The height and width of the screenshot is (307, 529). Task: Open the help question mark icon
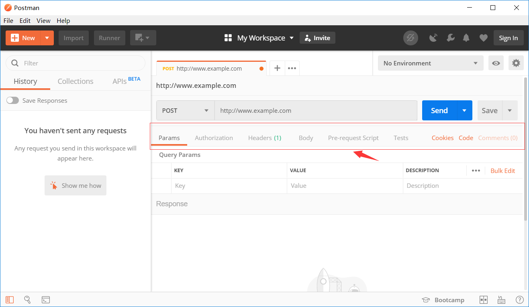click(x=520, y=300)
